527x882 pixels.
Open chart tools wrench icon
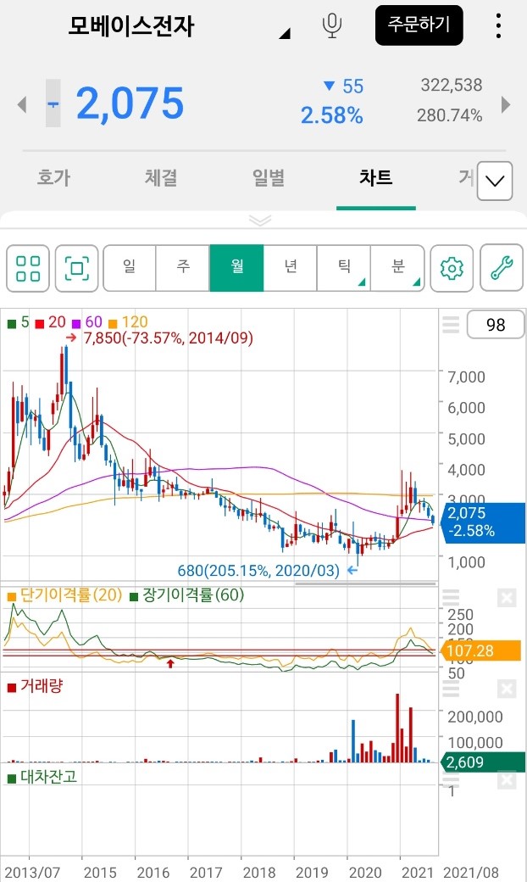coord(502,268)
